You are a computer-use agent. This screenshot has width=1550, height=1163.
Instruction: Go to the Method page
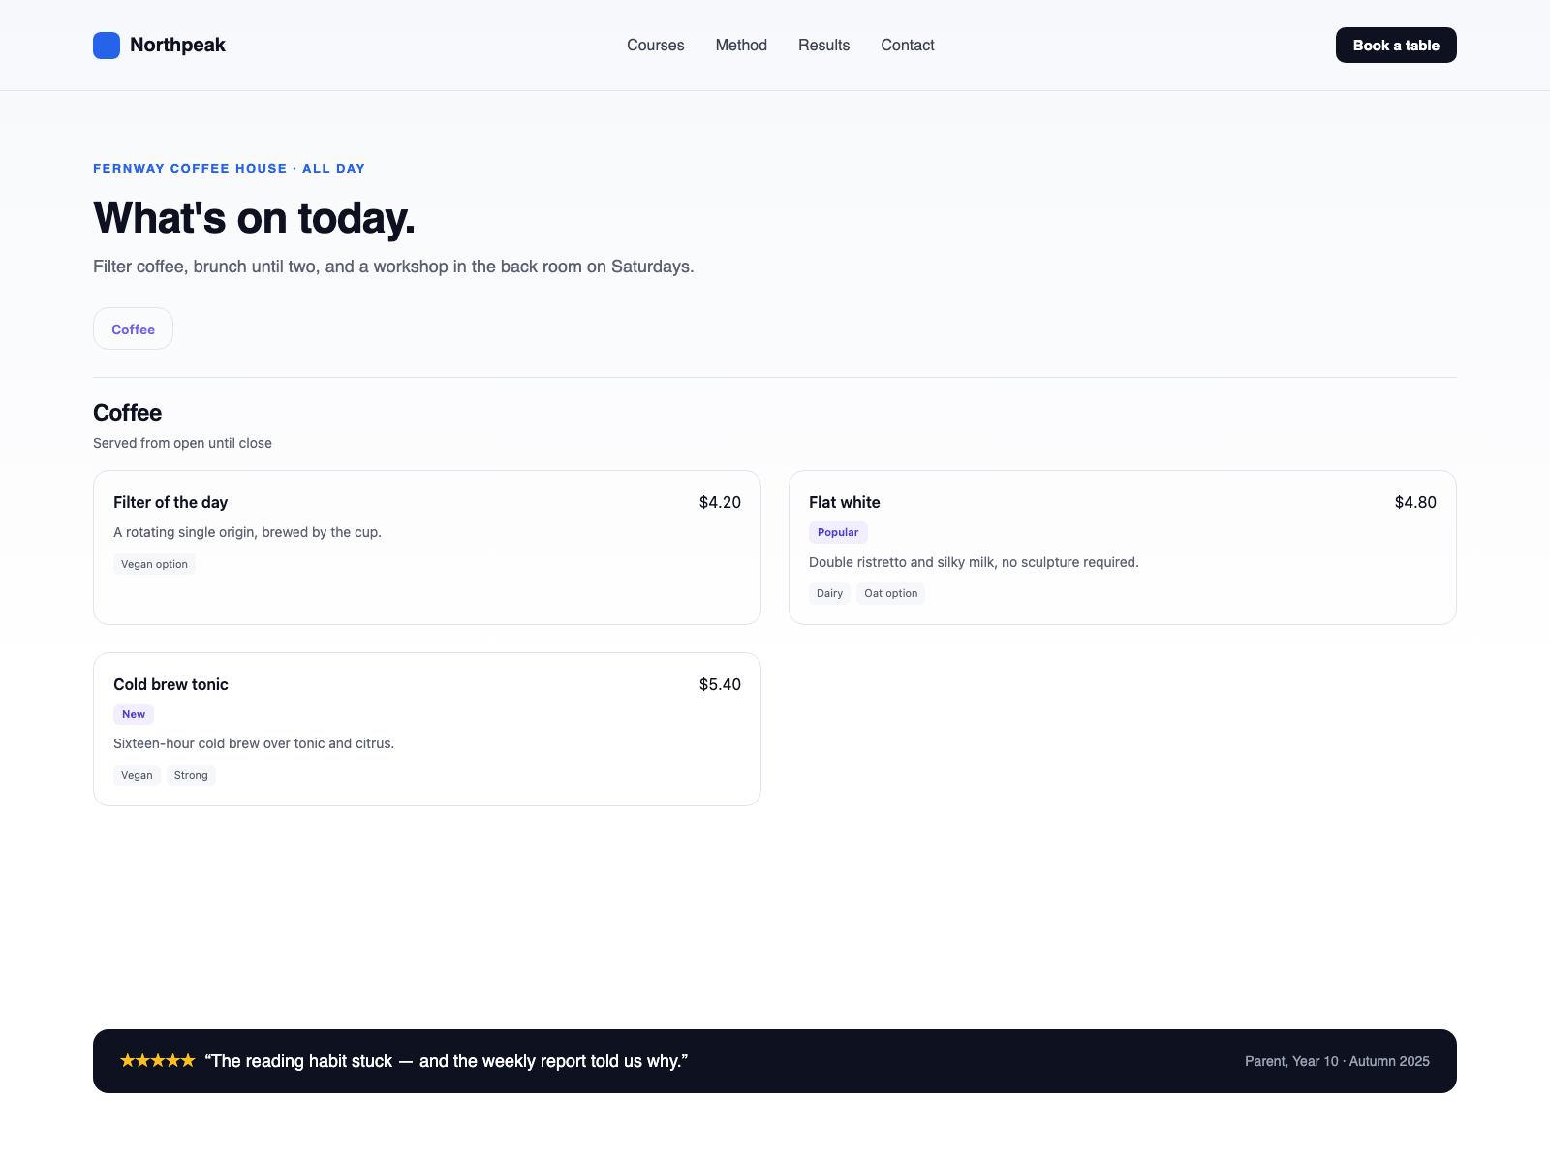[x=741, y=46]
